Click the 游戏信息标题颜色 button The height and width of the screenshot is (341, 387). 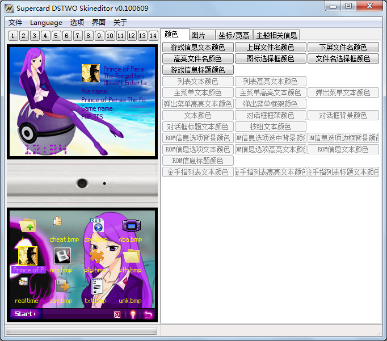[x=197, y=70]
